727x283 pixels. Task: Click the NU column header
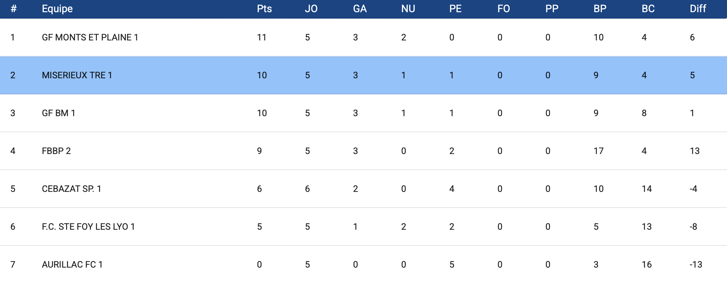[408, 9]
